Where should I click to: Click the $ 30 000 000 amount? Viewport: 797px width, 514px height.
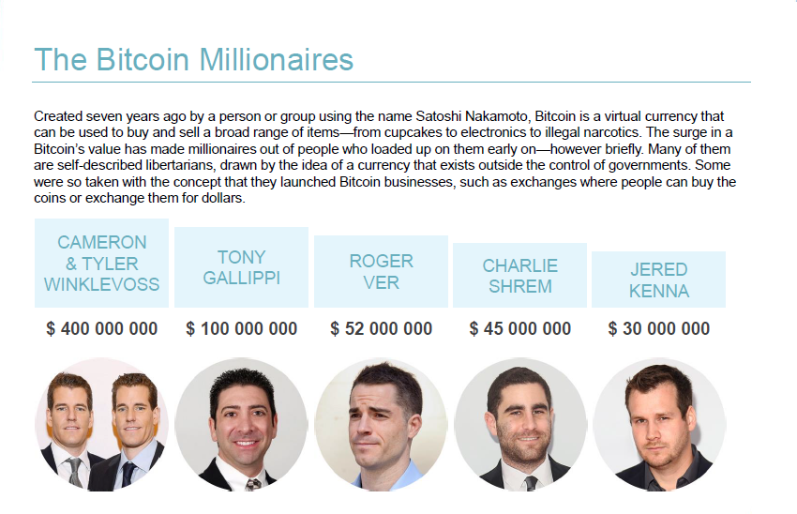[x=659, y=328]
